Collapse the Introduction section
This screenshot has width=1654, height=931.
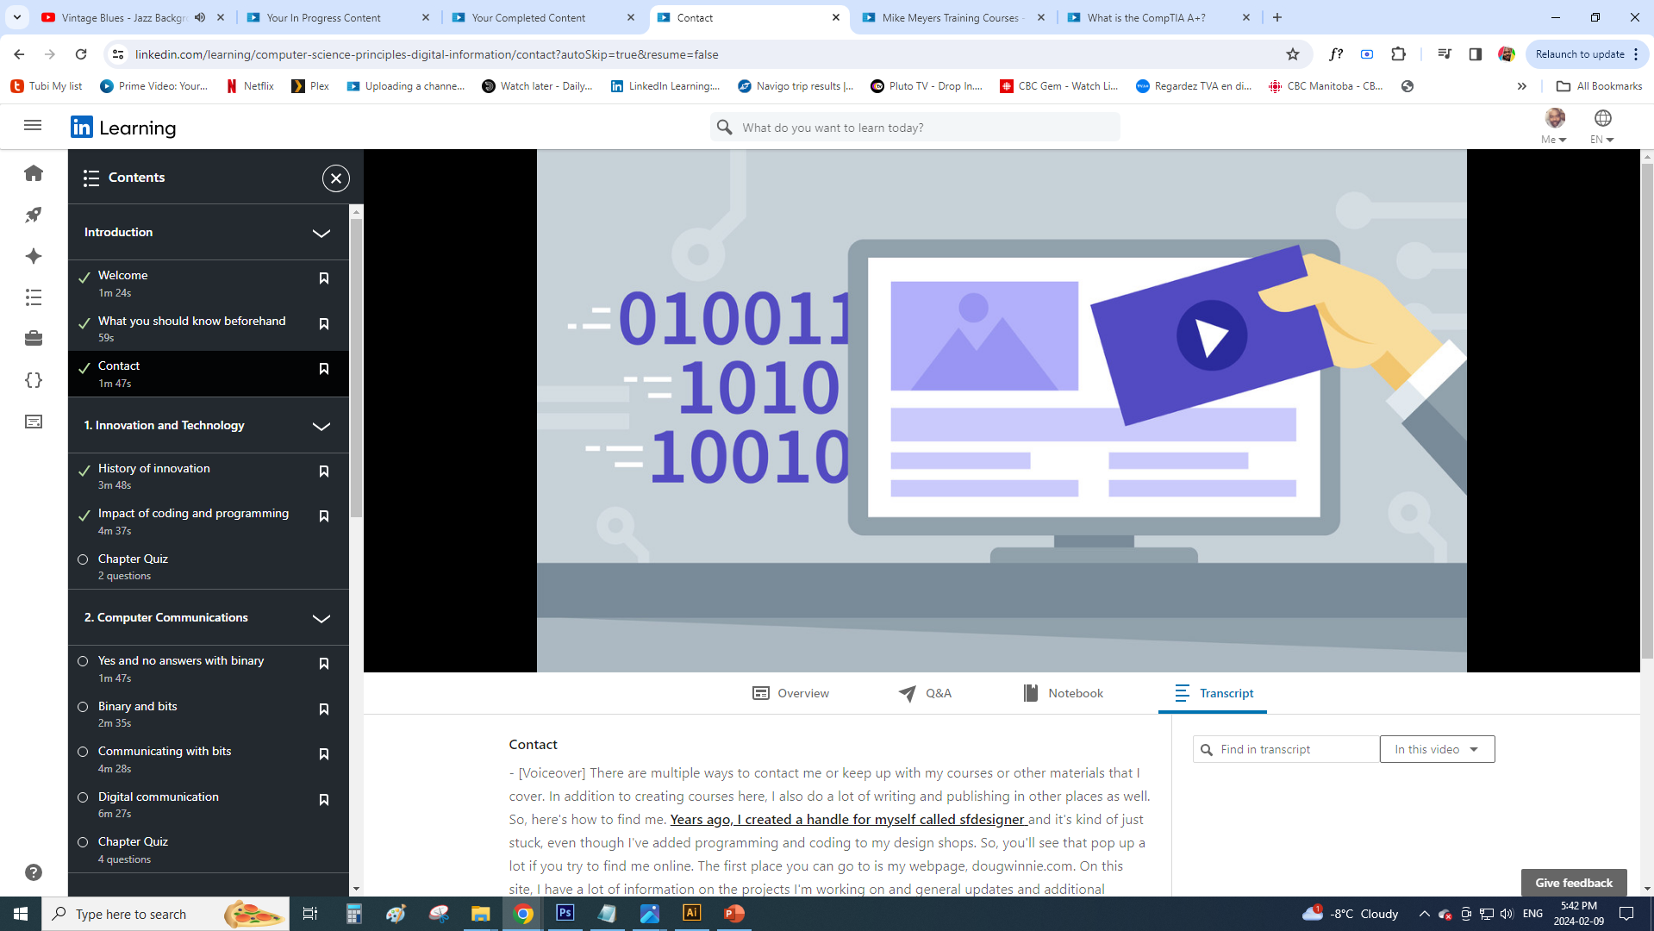pos(321,234)
